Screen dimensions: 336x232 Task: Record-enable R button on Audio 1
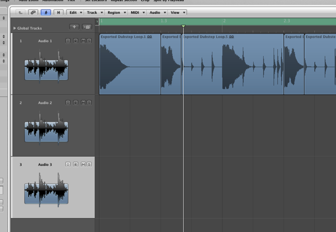pyautogui.click(x=76, y=41)
